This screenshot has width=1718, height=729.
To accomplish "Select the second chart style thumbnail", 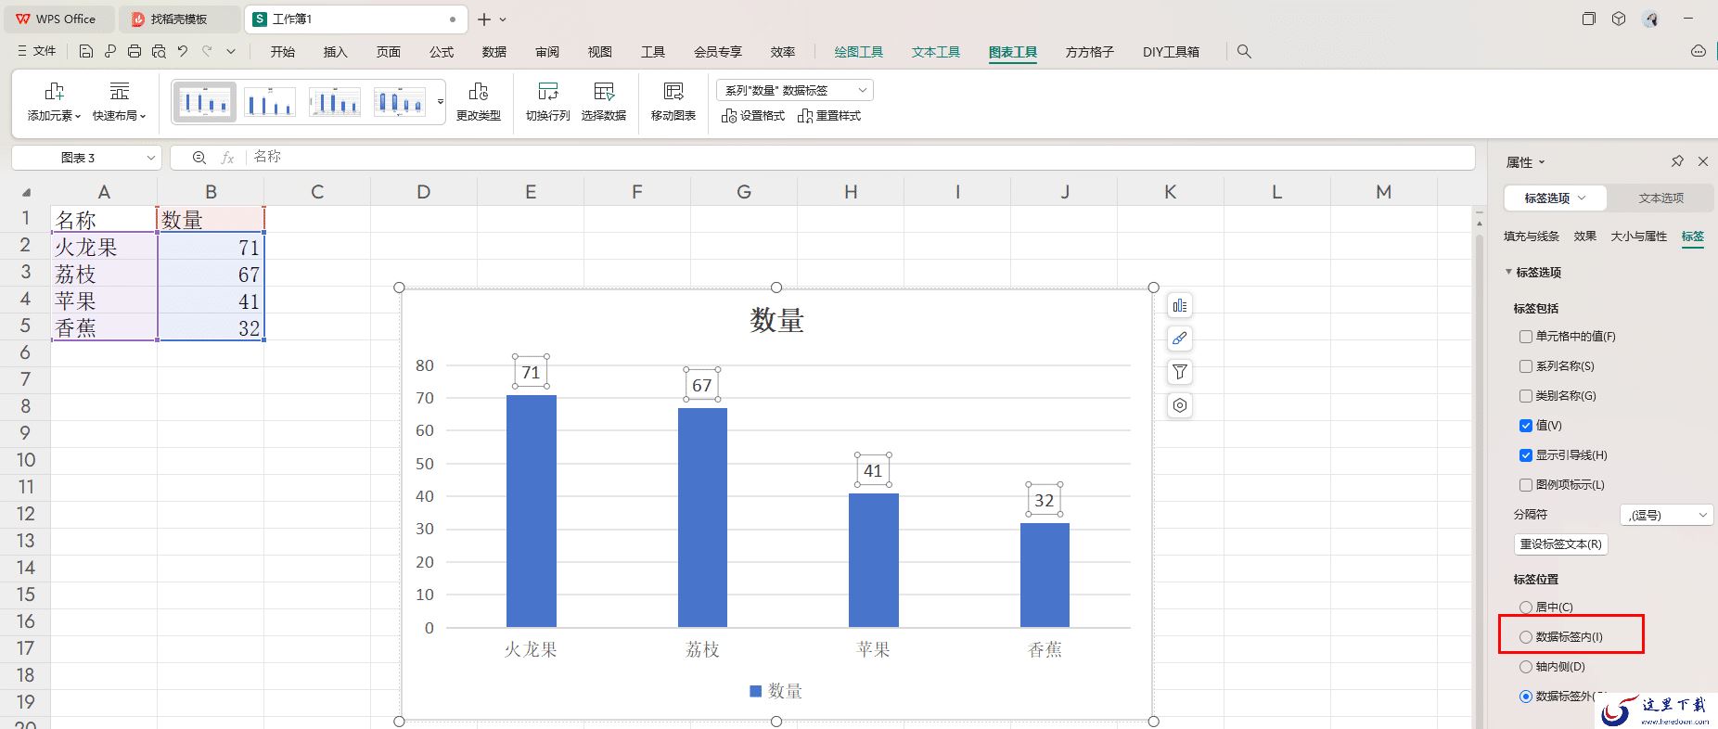I will point(270,101).
